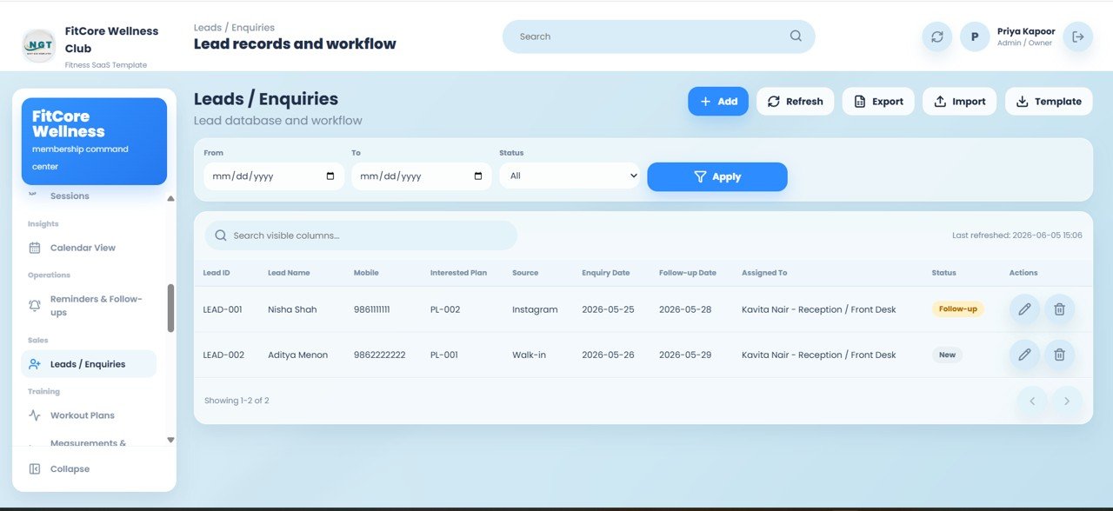Click the Import button
Image resolution: width=1113 pixels, height=511 pixels.
coord(960,102)
